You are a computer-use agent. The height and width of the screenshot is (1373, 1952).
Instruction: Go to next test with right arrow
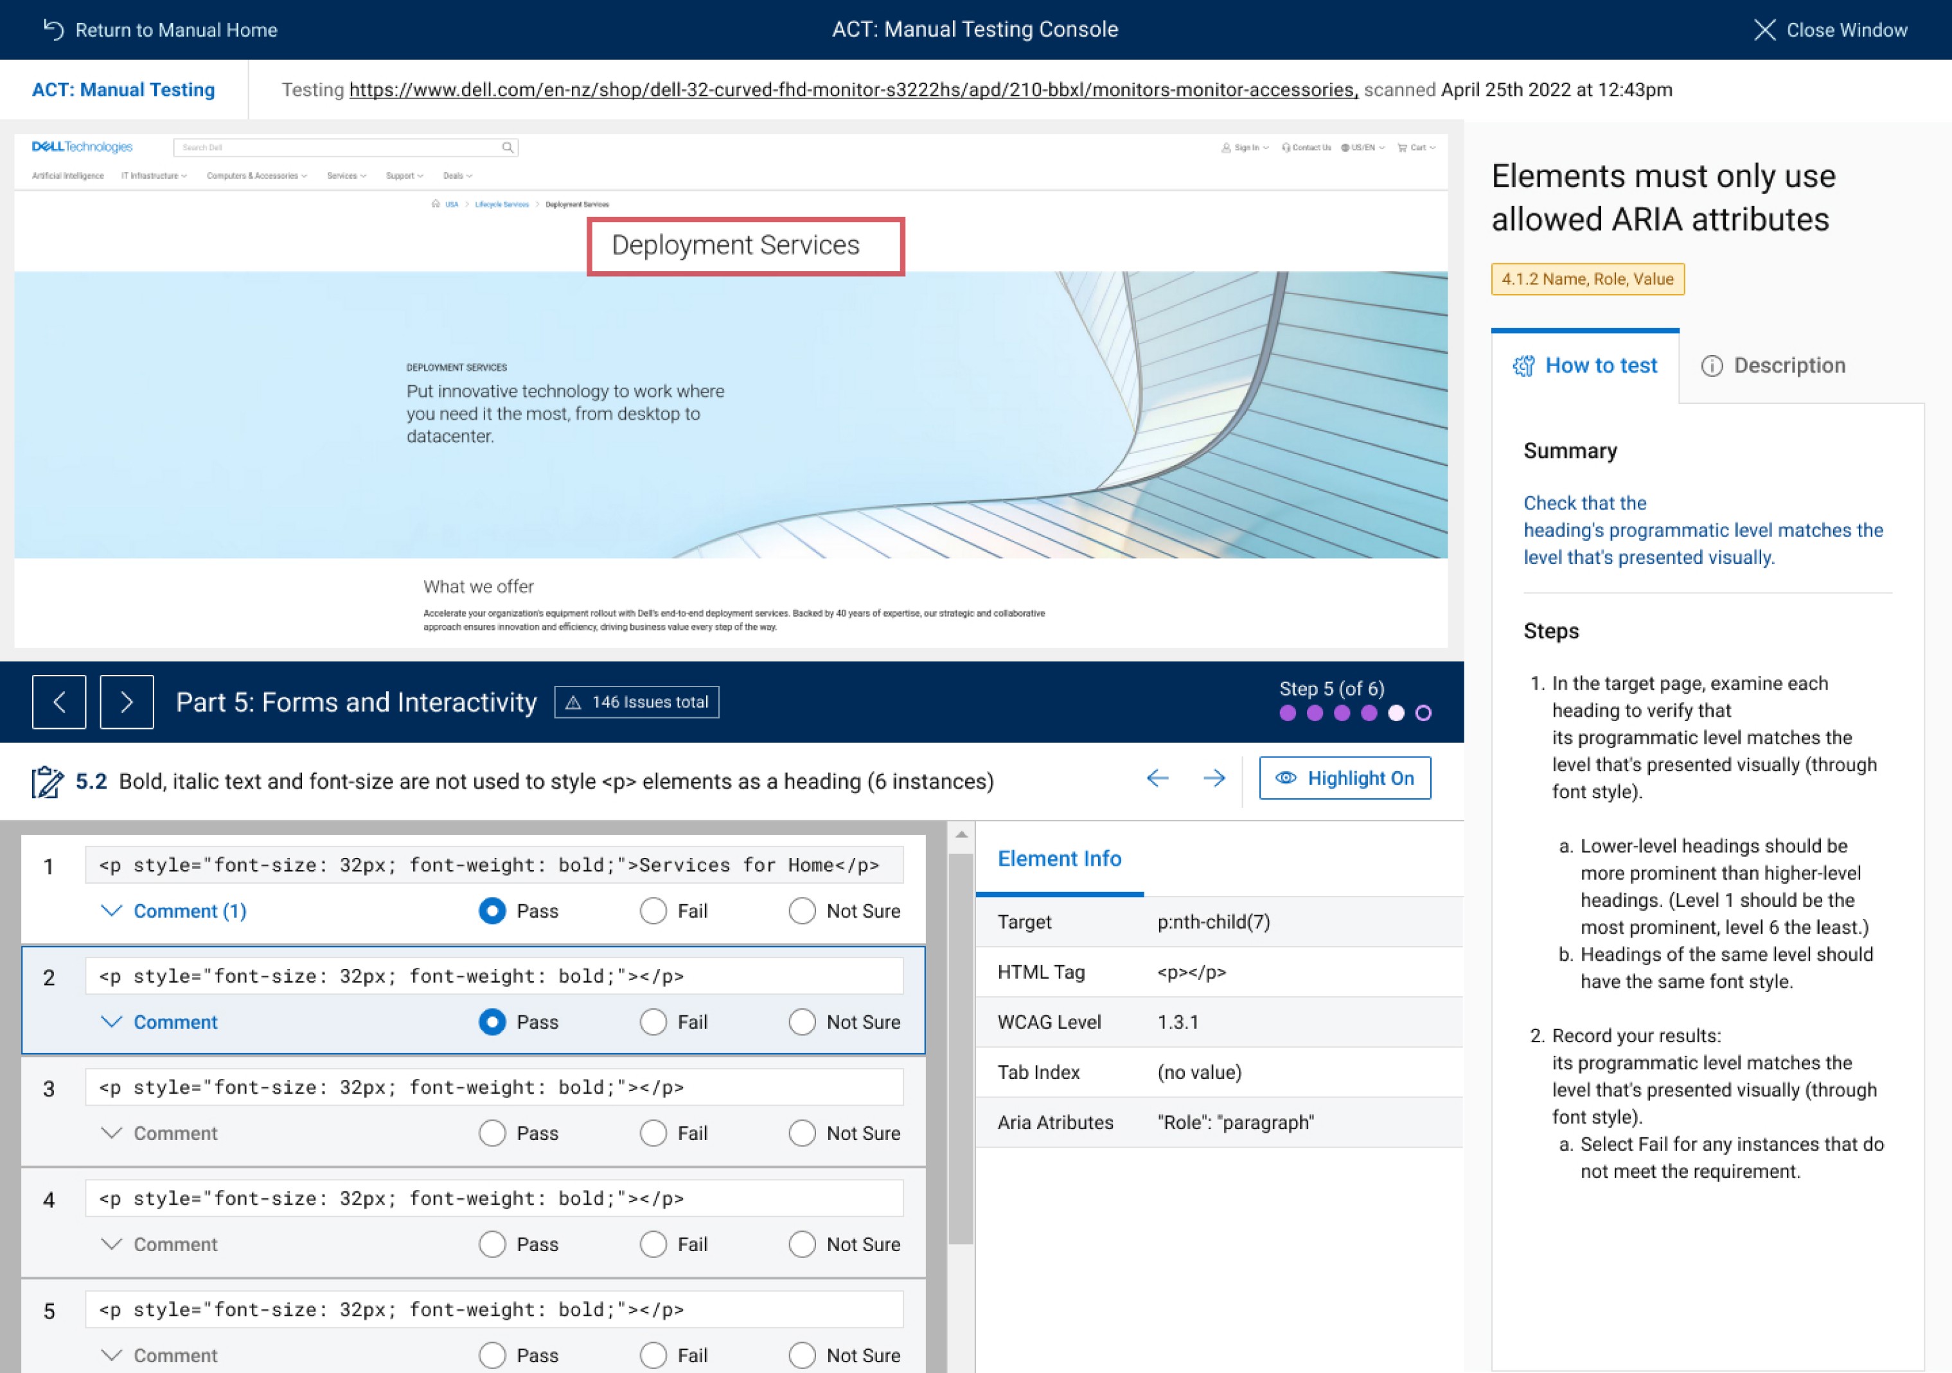point(1214,778)
